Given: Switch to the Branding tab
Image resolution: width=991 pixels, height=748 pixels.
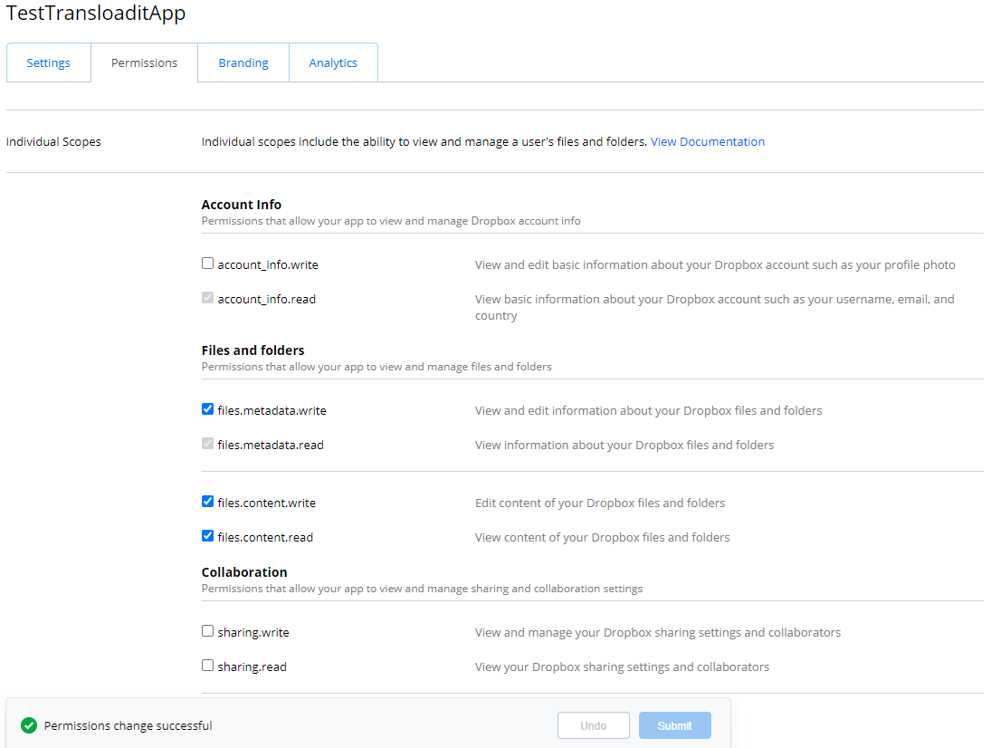Looking at the screenshot, I should 243,62.
